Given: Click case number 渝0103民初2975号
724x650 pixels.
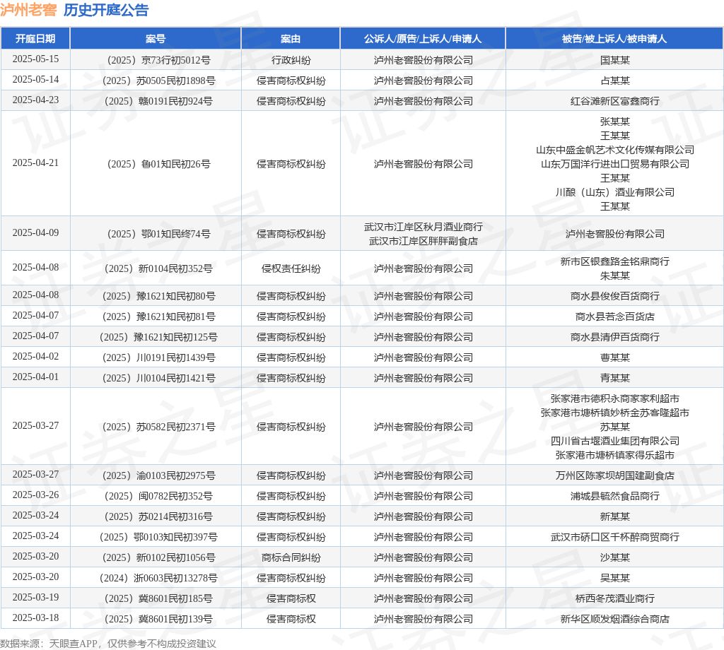Looking at the screenshot, I should [x=158, y=476].
